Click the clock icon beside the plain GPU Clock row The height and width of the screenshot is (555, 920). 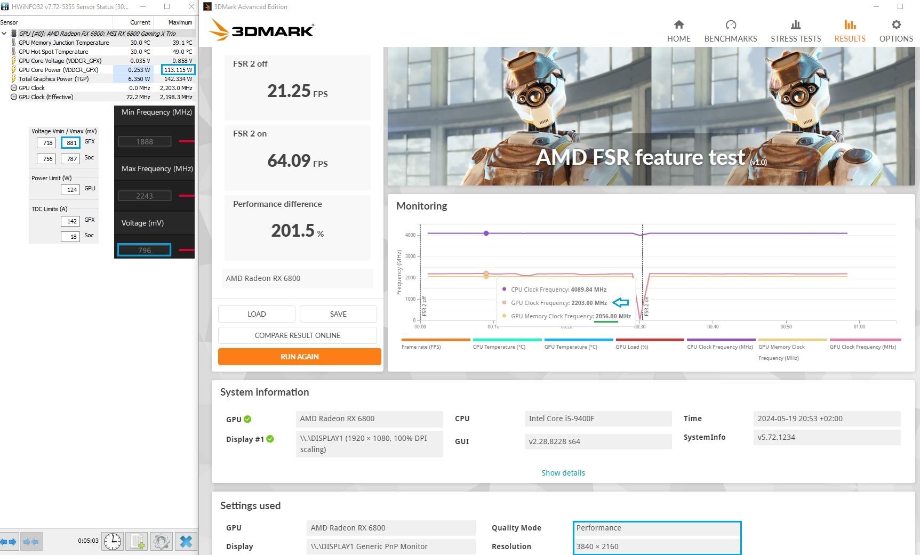(x=14, y=88)
